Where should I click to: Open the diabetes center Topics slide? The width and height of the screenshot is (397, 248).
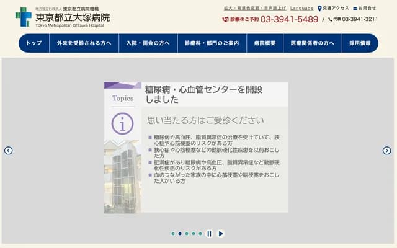point(196,148)
